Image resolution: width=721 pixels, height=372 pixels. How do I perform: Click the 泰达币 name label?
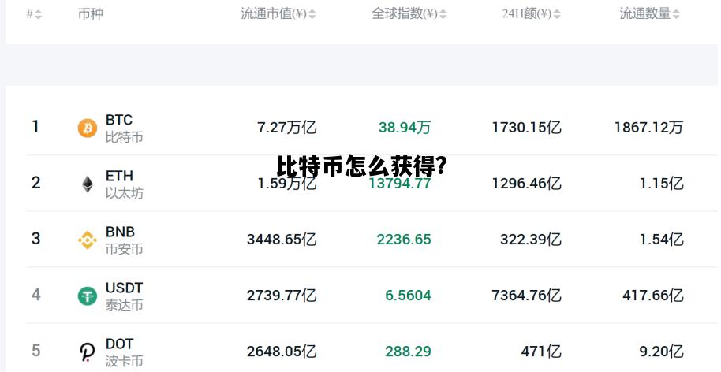pyautogui.click(x=124, y=305)
